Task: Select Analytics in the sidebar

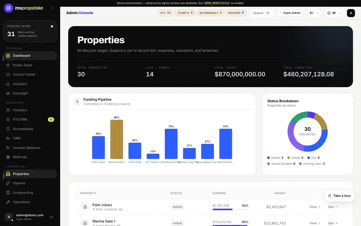Action: click(x=30, y=84)
